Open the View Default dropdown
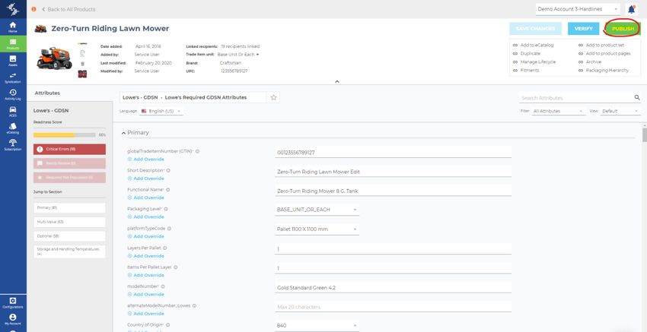 click(x=620, y=111)
